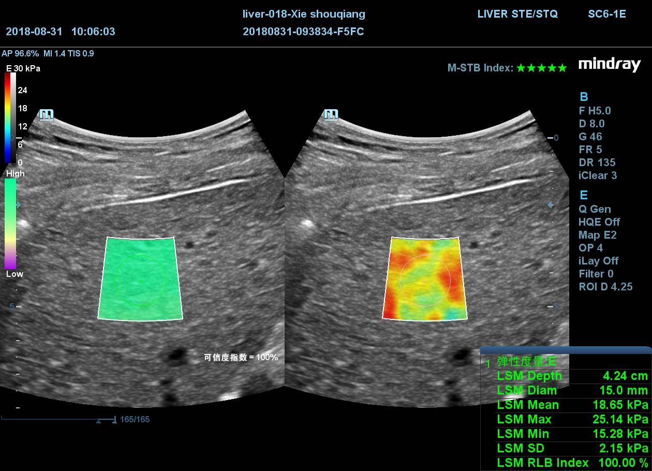
Task: Click the Mindray logo
Action: click(x=609, y=65)
